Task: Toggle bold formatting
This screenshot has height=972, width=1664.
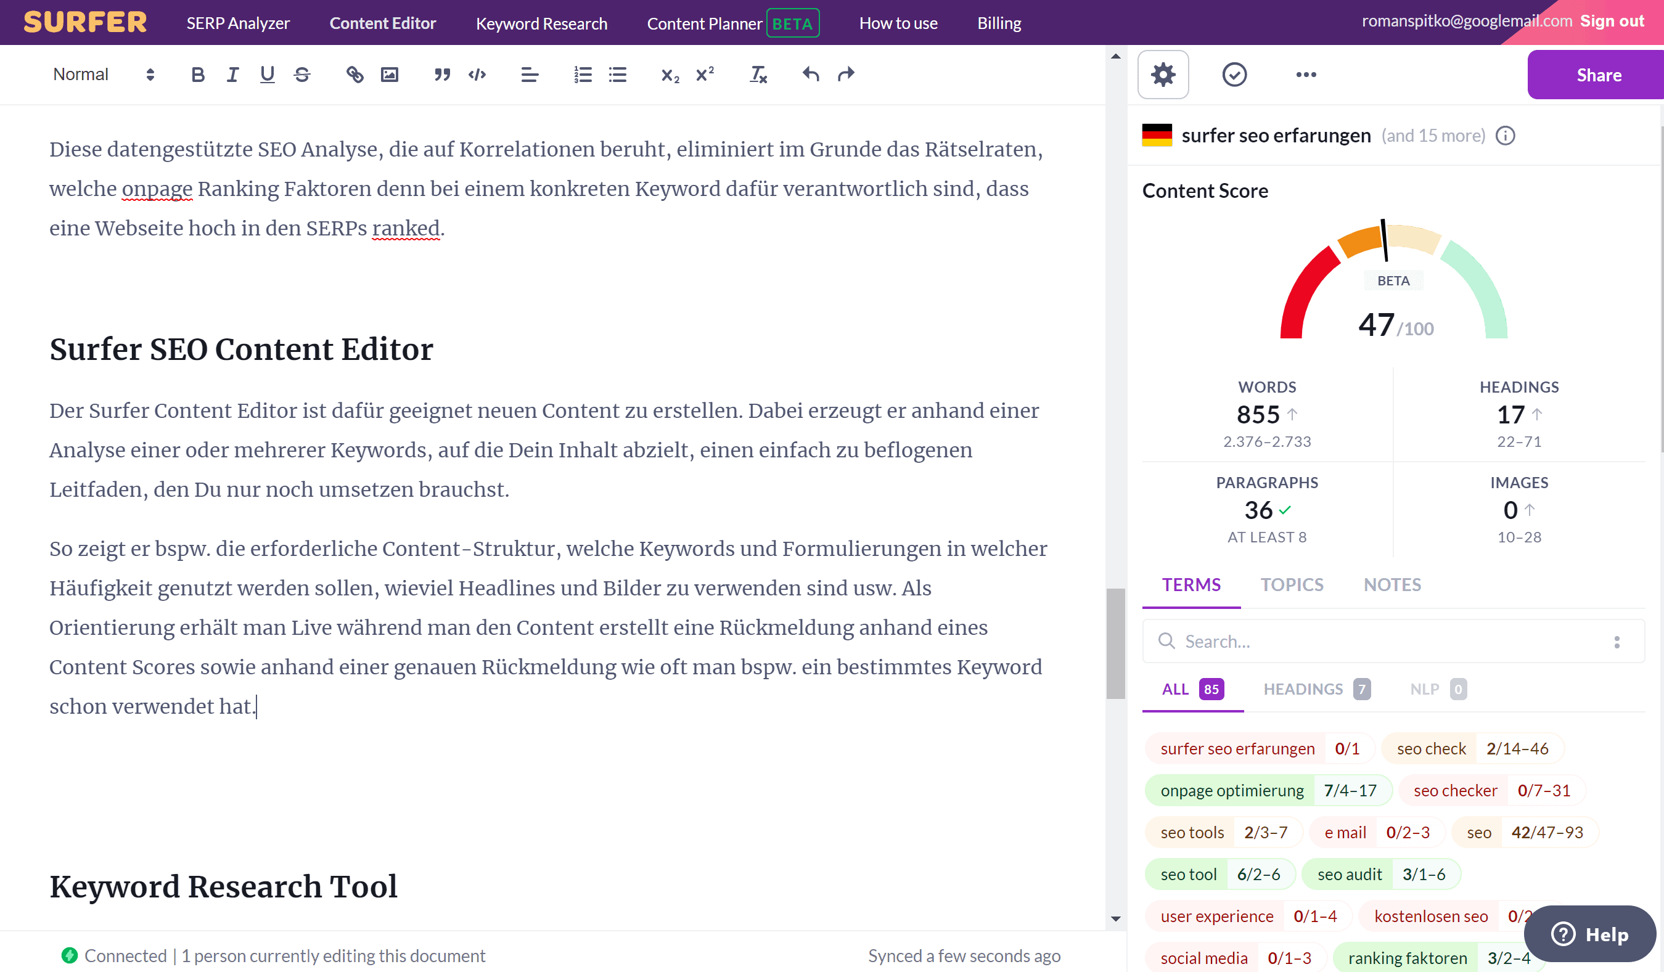Action: click(197, 75)
